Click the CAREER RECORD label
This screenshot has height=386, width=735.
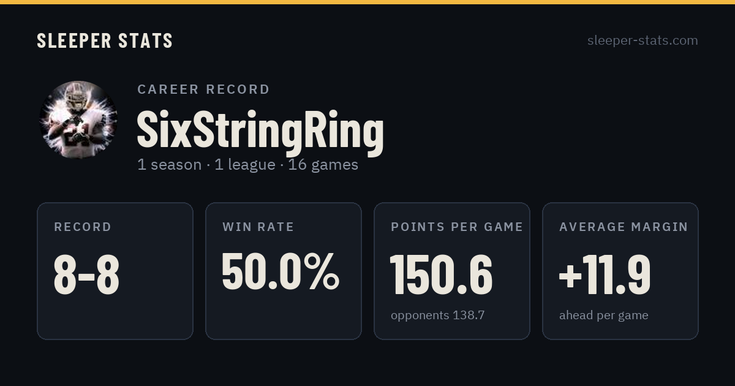pyautogui.click(x=204, y=89)
